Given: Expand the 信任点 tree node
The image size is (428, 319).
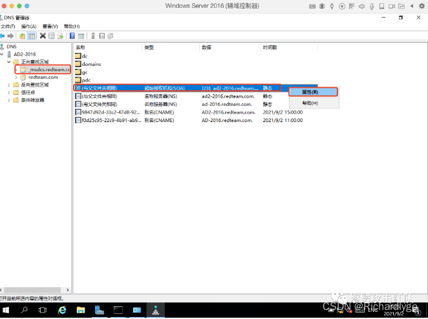Looking at the screenshot, I should tap(9, 93).
